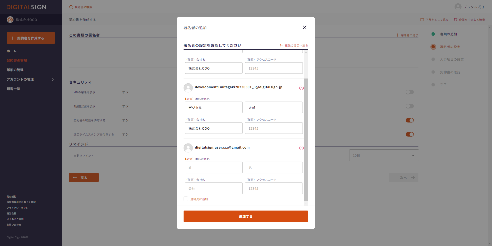Click the user avatar for デジタル 花子
492x246 pixels.
coord(458,7)
